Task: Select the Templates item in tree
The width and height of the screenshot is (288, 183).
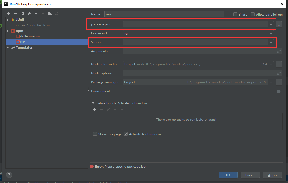Action: coord(24,48)
